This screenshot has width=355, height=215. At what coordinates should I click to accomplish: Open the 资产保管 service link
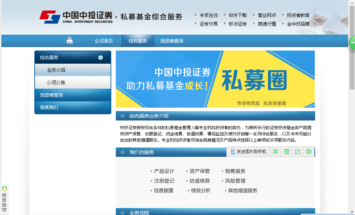coord(200,171)
